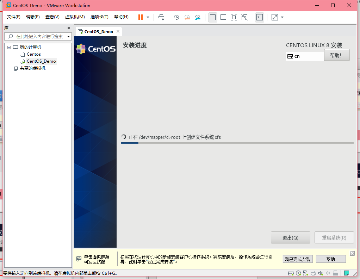Screen dimensions: 360x279
Task: Click the VMware Workstation title bar icon
Action: 8,5
